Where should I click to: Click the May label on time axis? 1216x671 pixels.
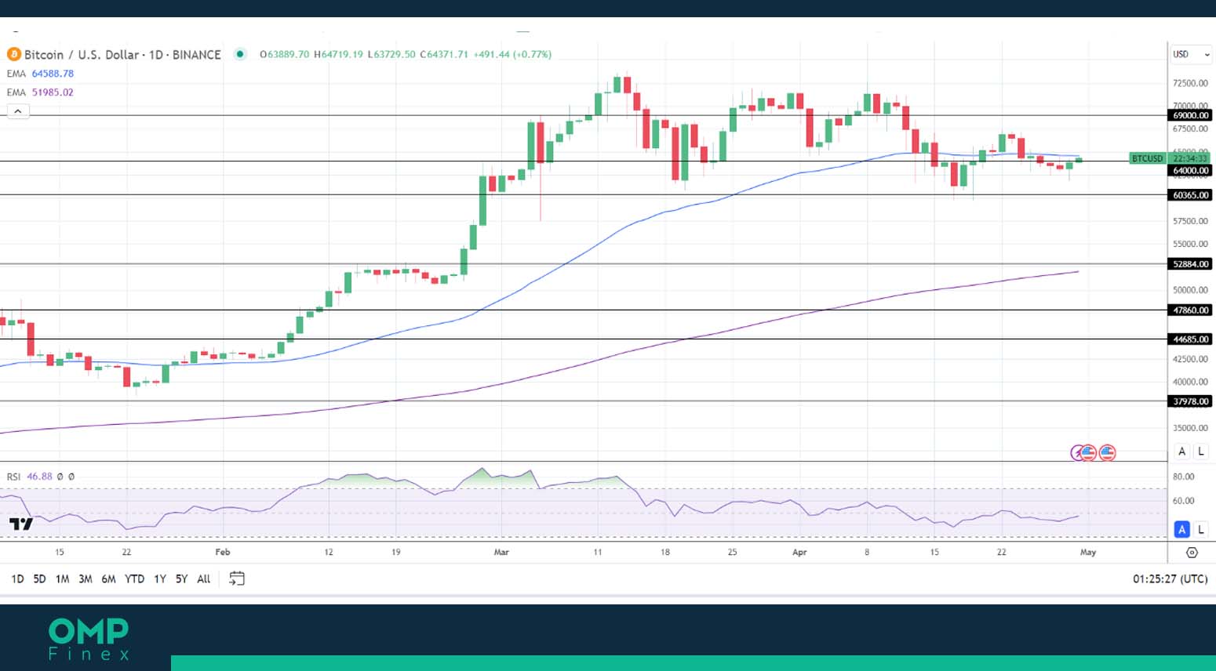click(1088, 552)
